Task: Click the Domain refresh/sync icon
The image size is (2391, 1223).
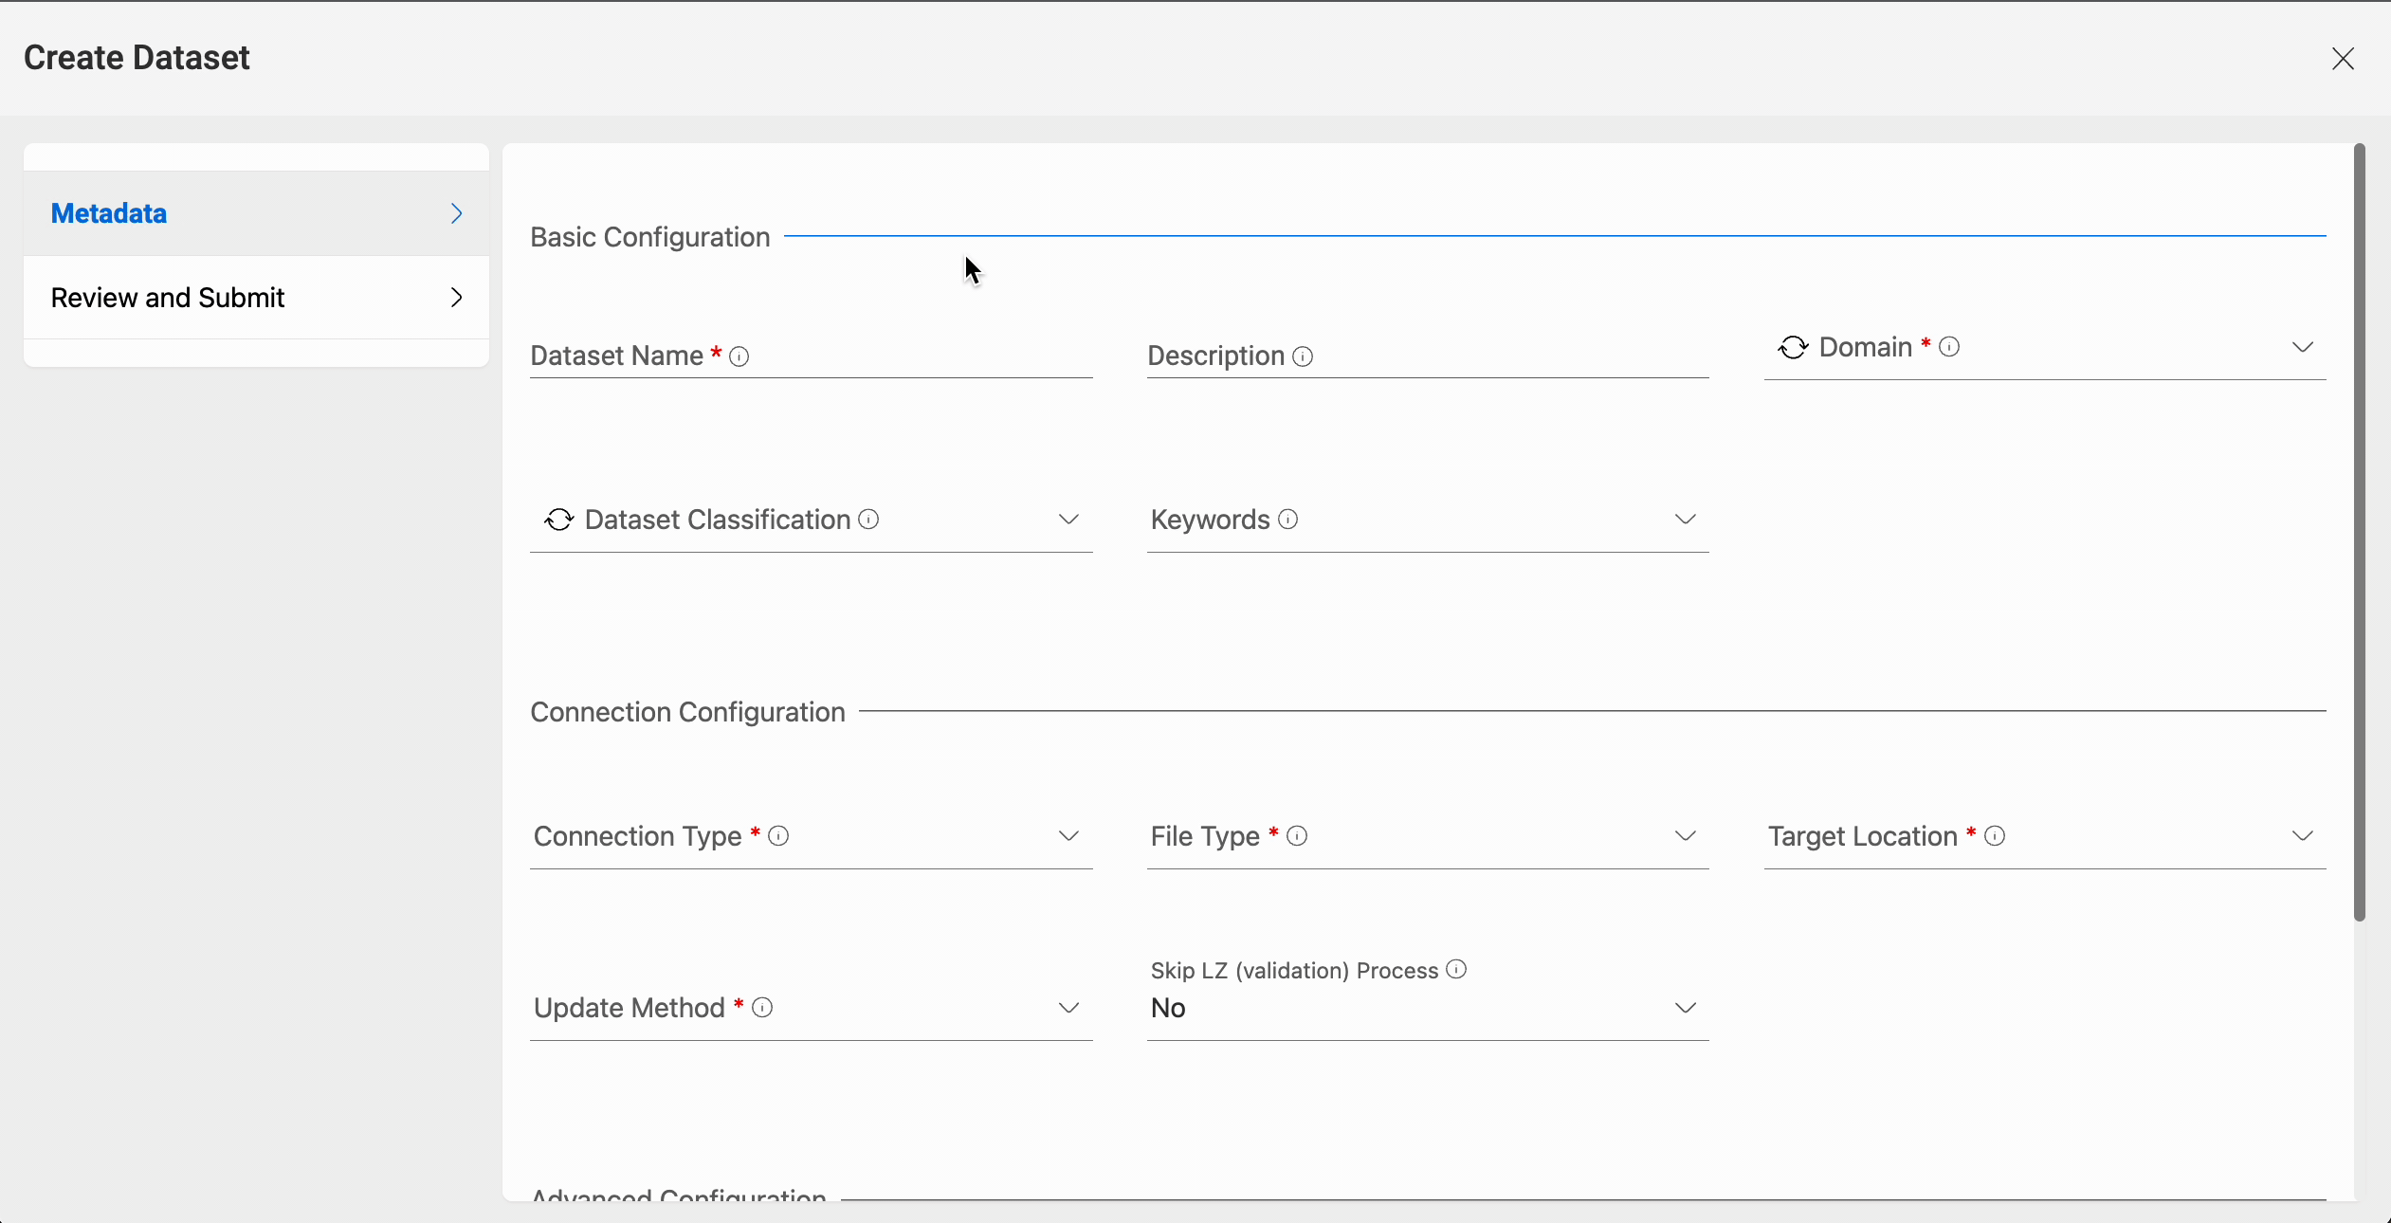Action: tap(1792, 346)
